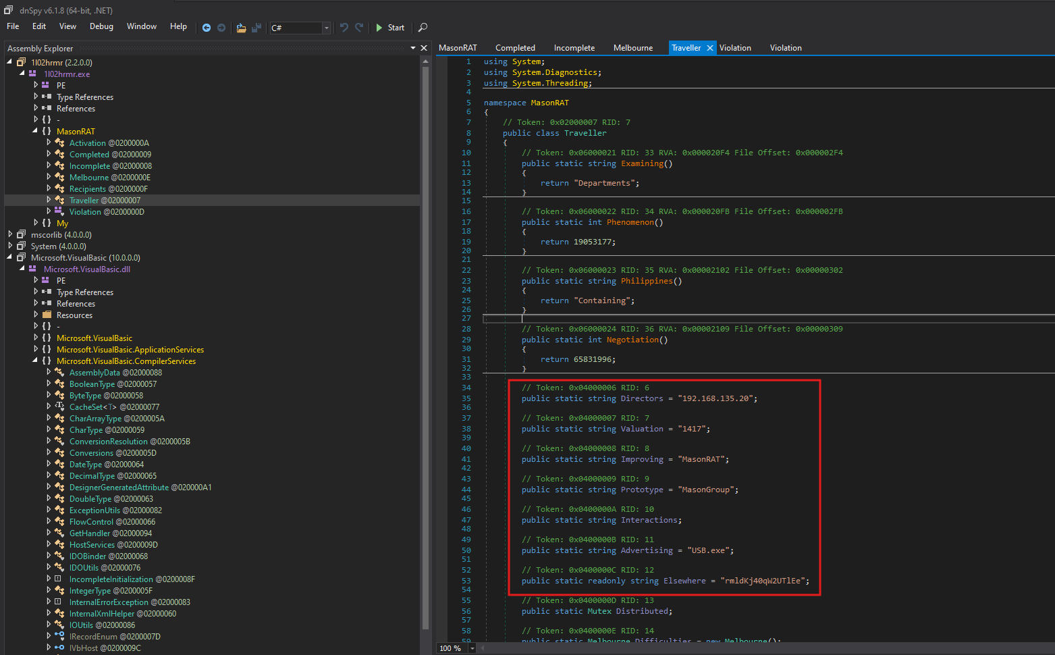
Task: Open the Help menu
Action: [178, 26]
